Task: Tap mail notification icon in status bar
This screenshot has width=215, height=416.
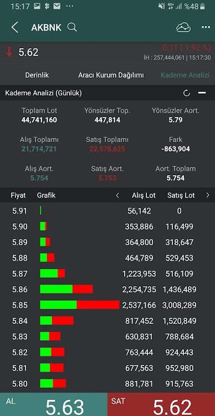Action: click(57, 6)
